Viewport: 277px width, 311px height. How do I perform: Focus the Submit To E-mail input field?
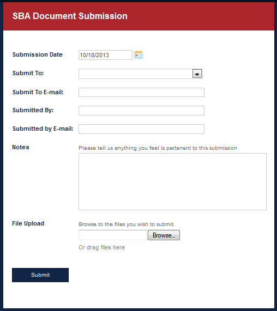click(141, 92)
